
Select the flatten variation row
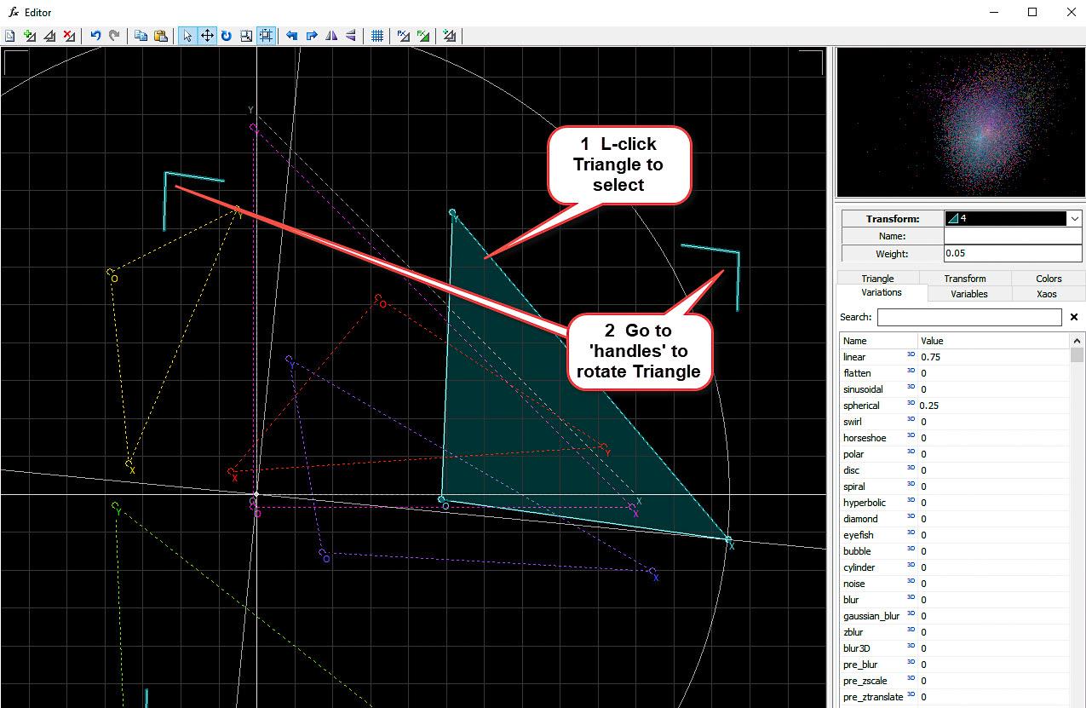click(954, 373)
